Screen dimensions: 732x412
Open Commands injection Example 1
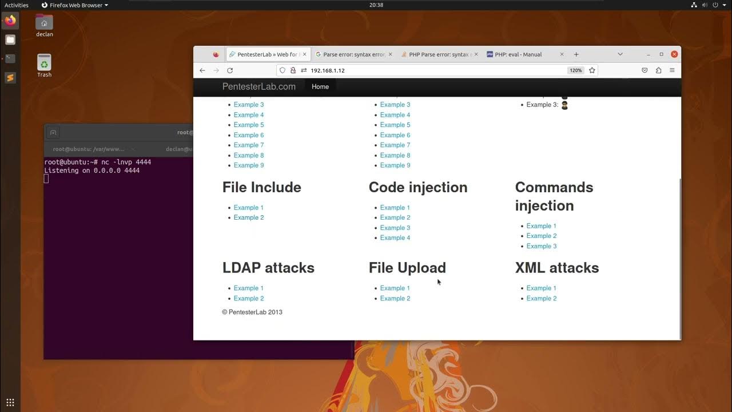542,226
